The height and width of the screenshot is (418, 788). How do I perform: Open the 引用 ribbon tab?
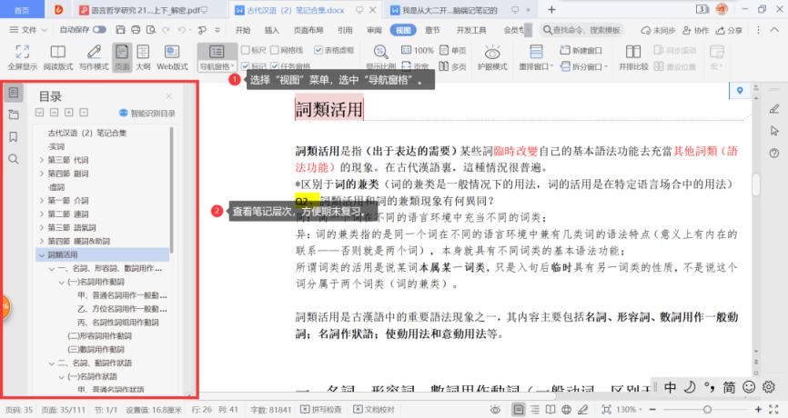tap(345, 30)
